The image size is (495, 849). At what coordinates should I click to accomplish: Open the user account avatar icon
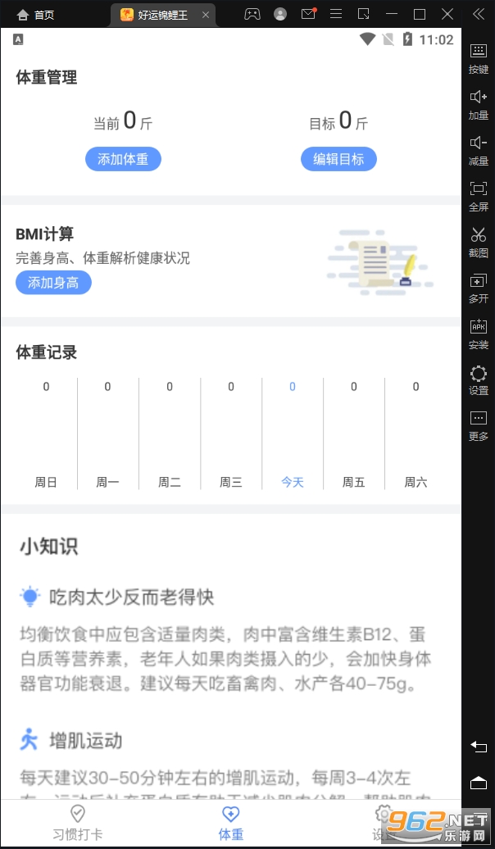click(280, 14)
